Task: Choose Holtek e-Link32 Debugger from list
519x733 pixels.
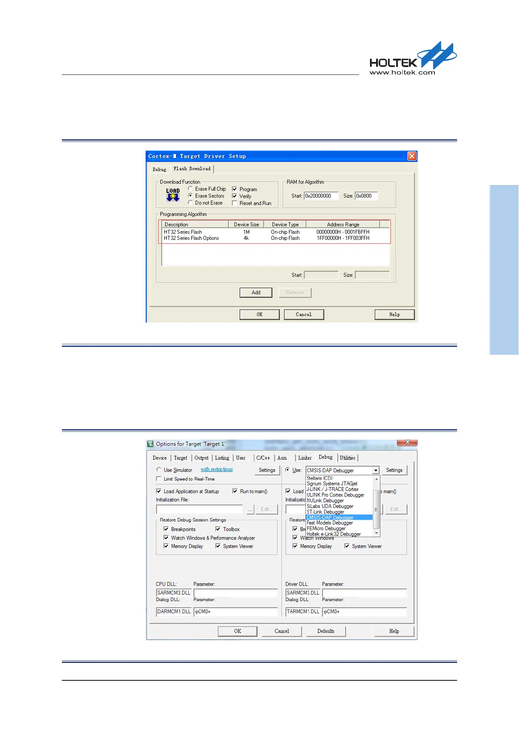Action: (339, 534)
